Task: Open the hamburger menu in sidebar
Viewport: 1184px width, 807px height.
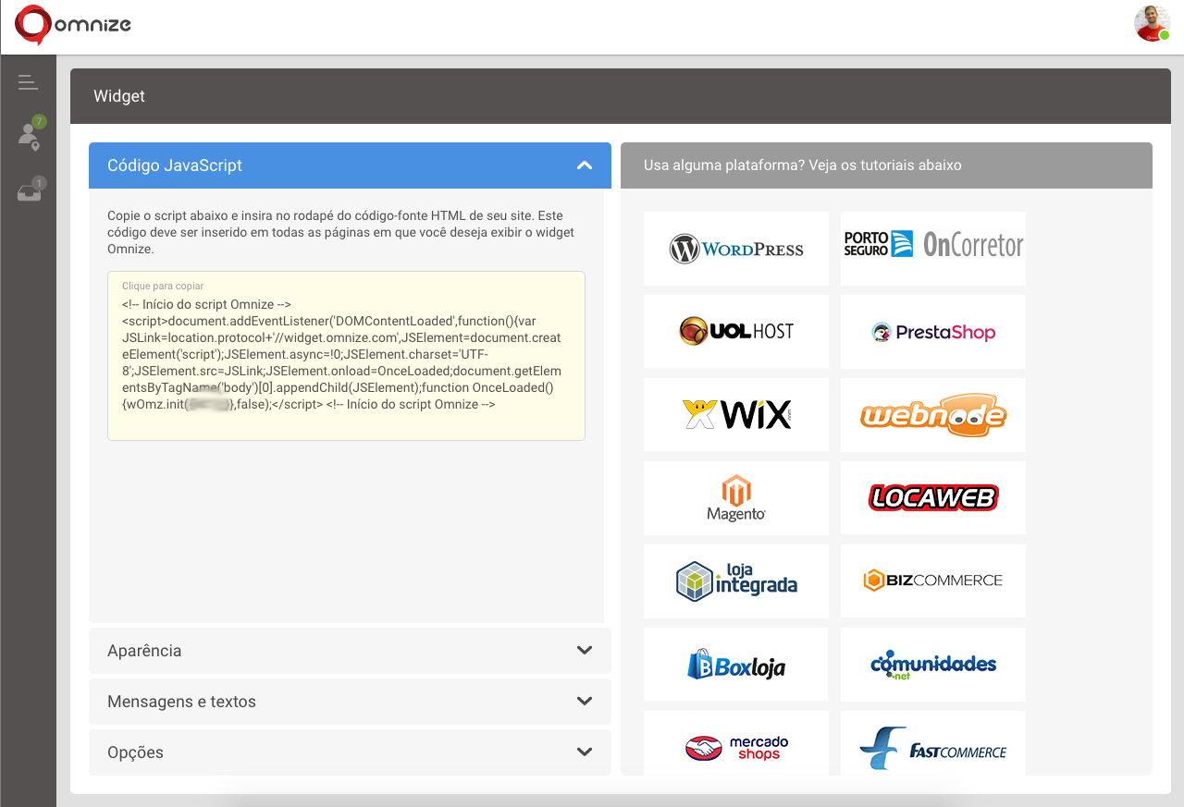Action: 28,82
